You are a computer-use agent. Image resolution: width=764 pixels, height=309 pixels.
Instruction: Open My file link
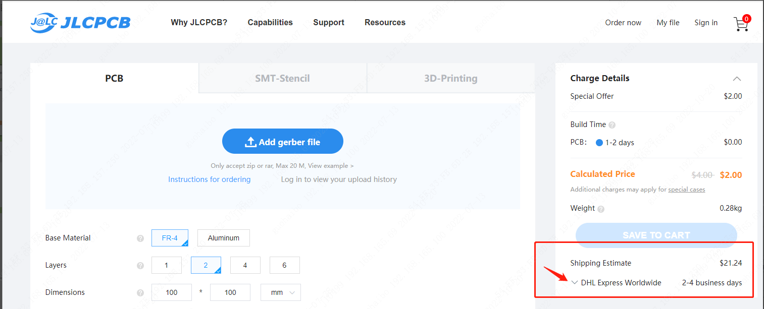(x=668, y=23)
